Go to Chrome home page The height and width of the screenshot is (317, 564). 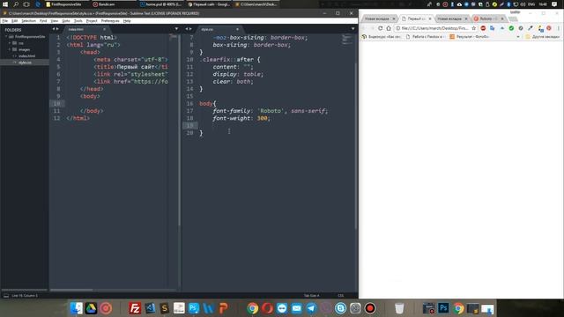pyautogui.click(x=389, y=28)
